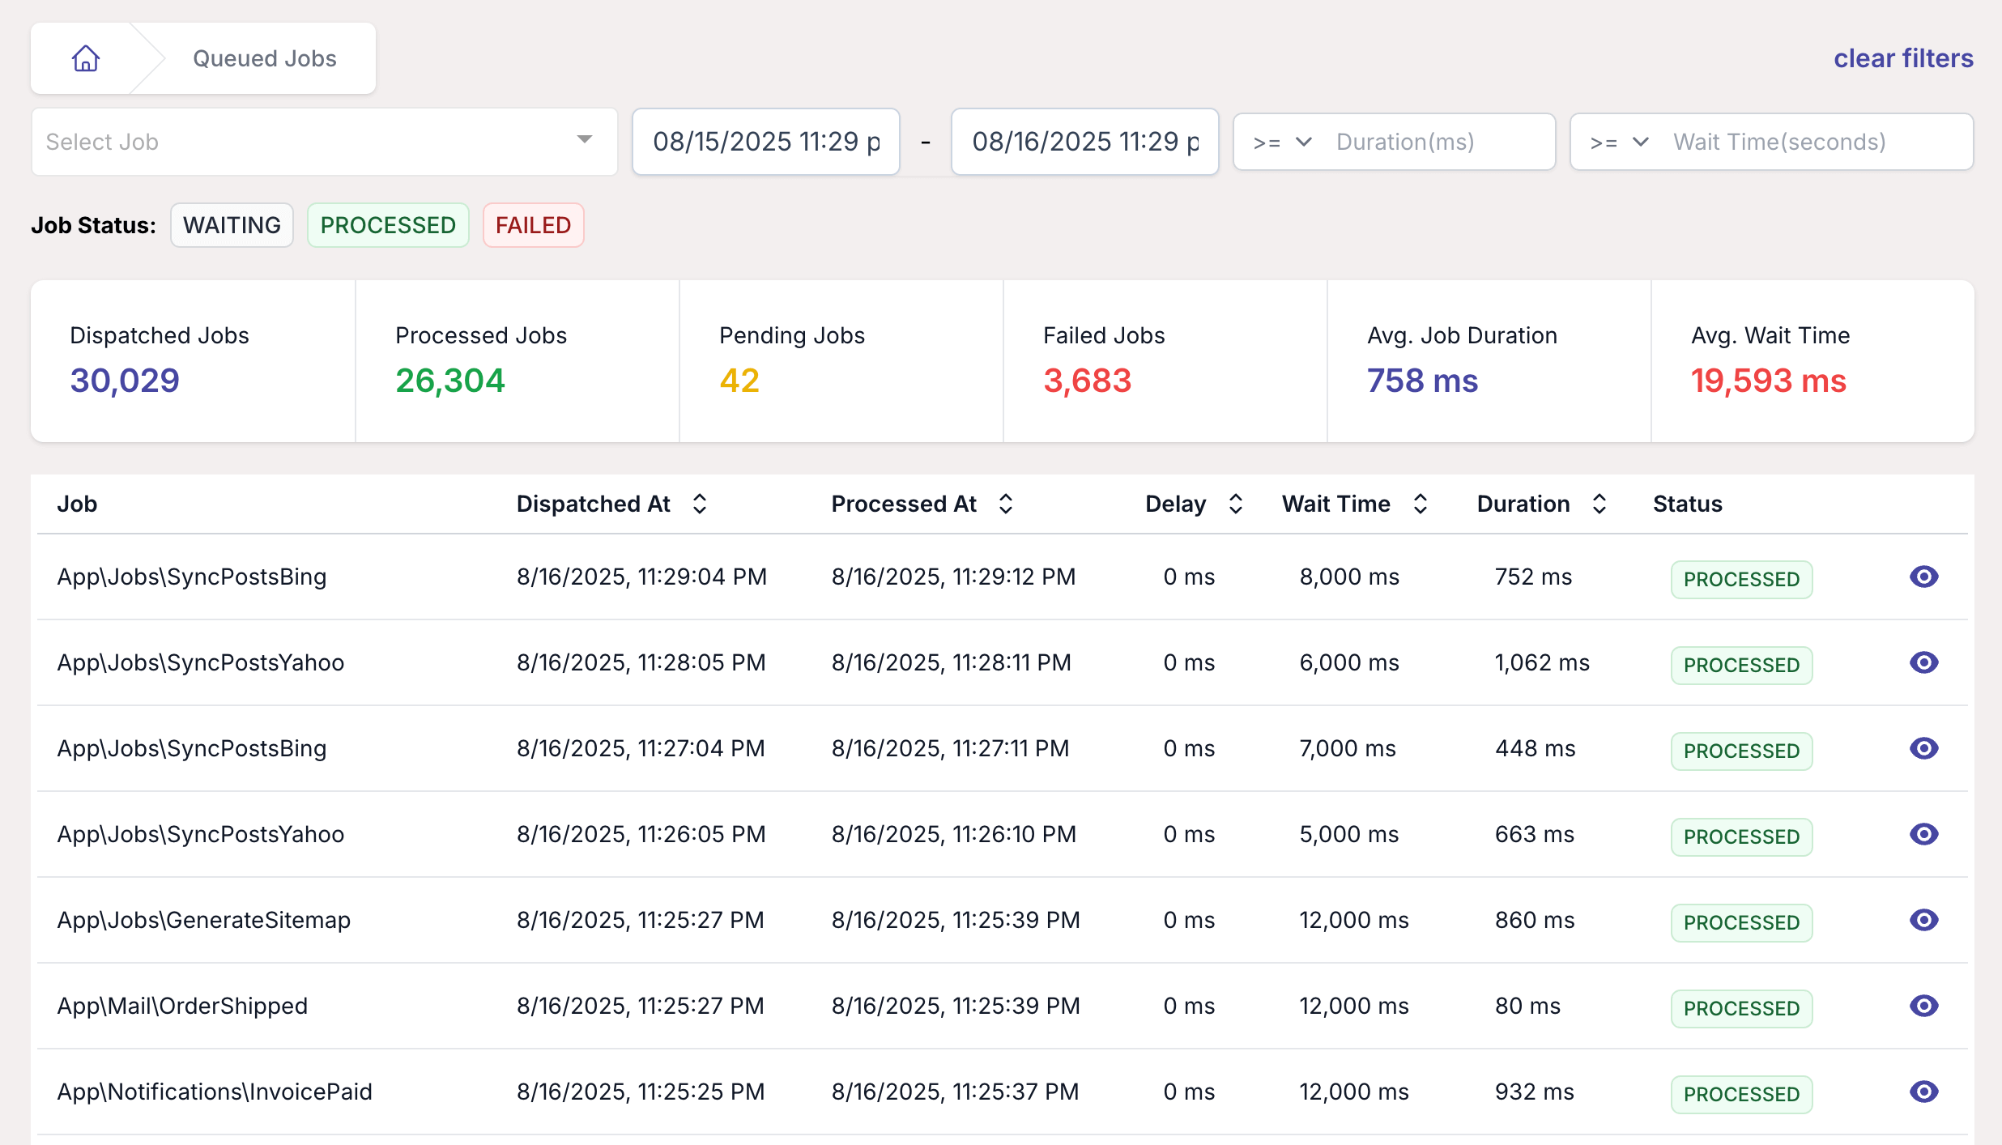
Task: View details of the OrderShipped mail job
Action: (x=1924, y=1006)
